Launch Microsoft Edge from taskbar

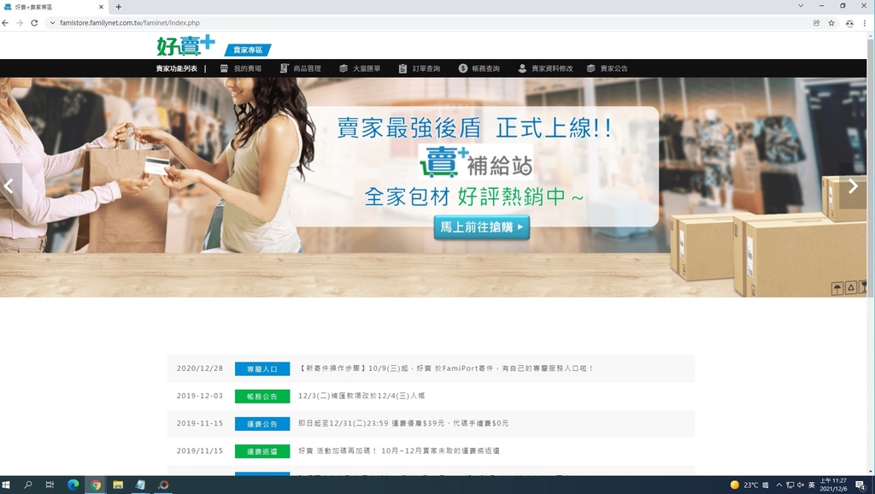(73, 485)
